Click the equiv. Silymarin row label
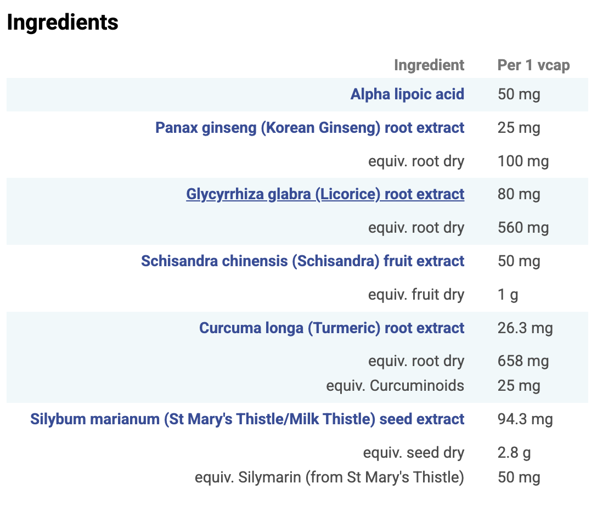Image resolution: width=597 pixels, height=528 pixels. pyautogui.click(x=329, y=478)
